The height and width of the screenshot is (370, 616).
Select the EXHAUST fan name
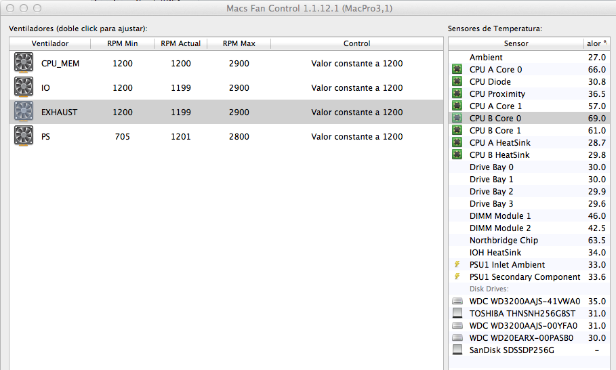[60, 112]
